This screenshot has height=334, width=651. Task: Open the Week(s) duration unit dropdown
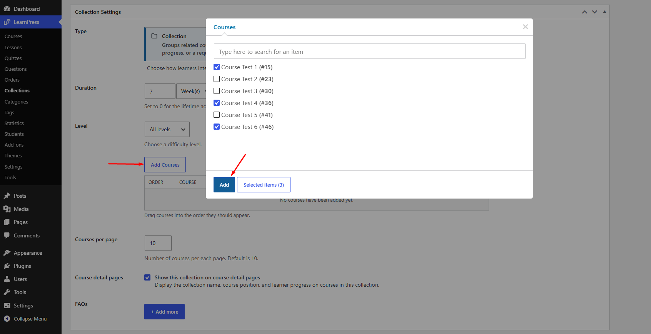tap(191, 91)
